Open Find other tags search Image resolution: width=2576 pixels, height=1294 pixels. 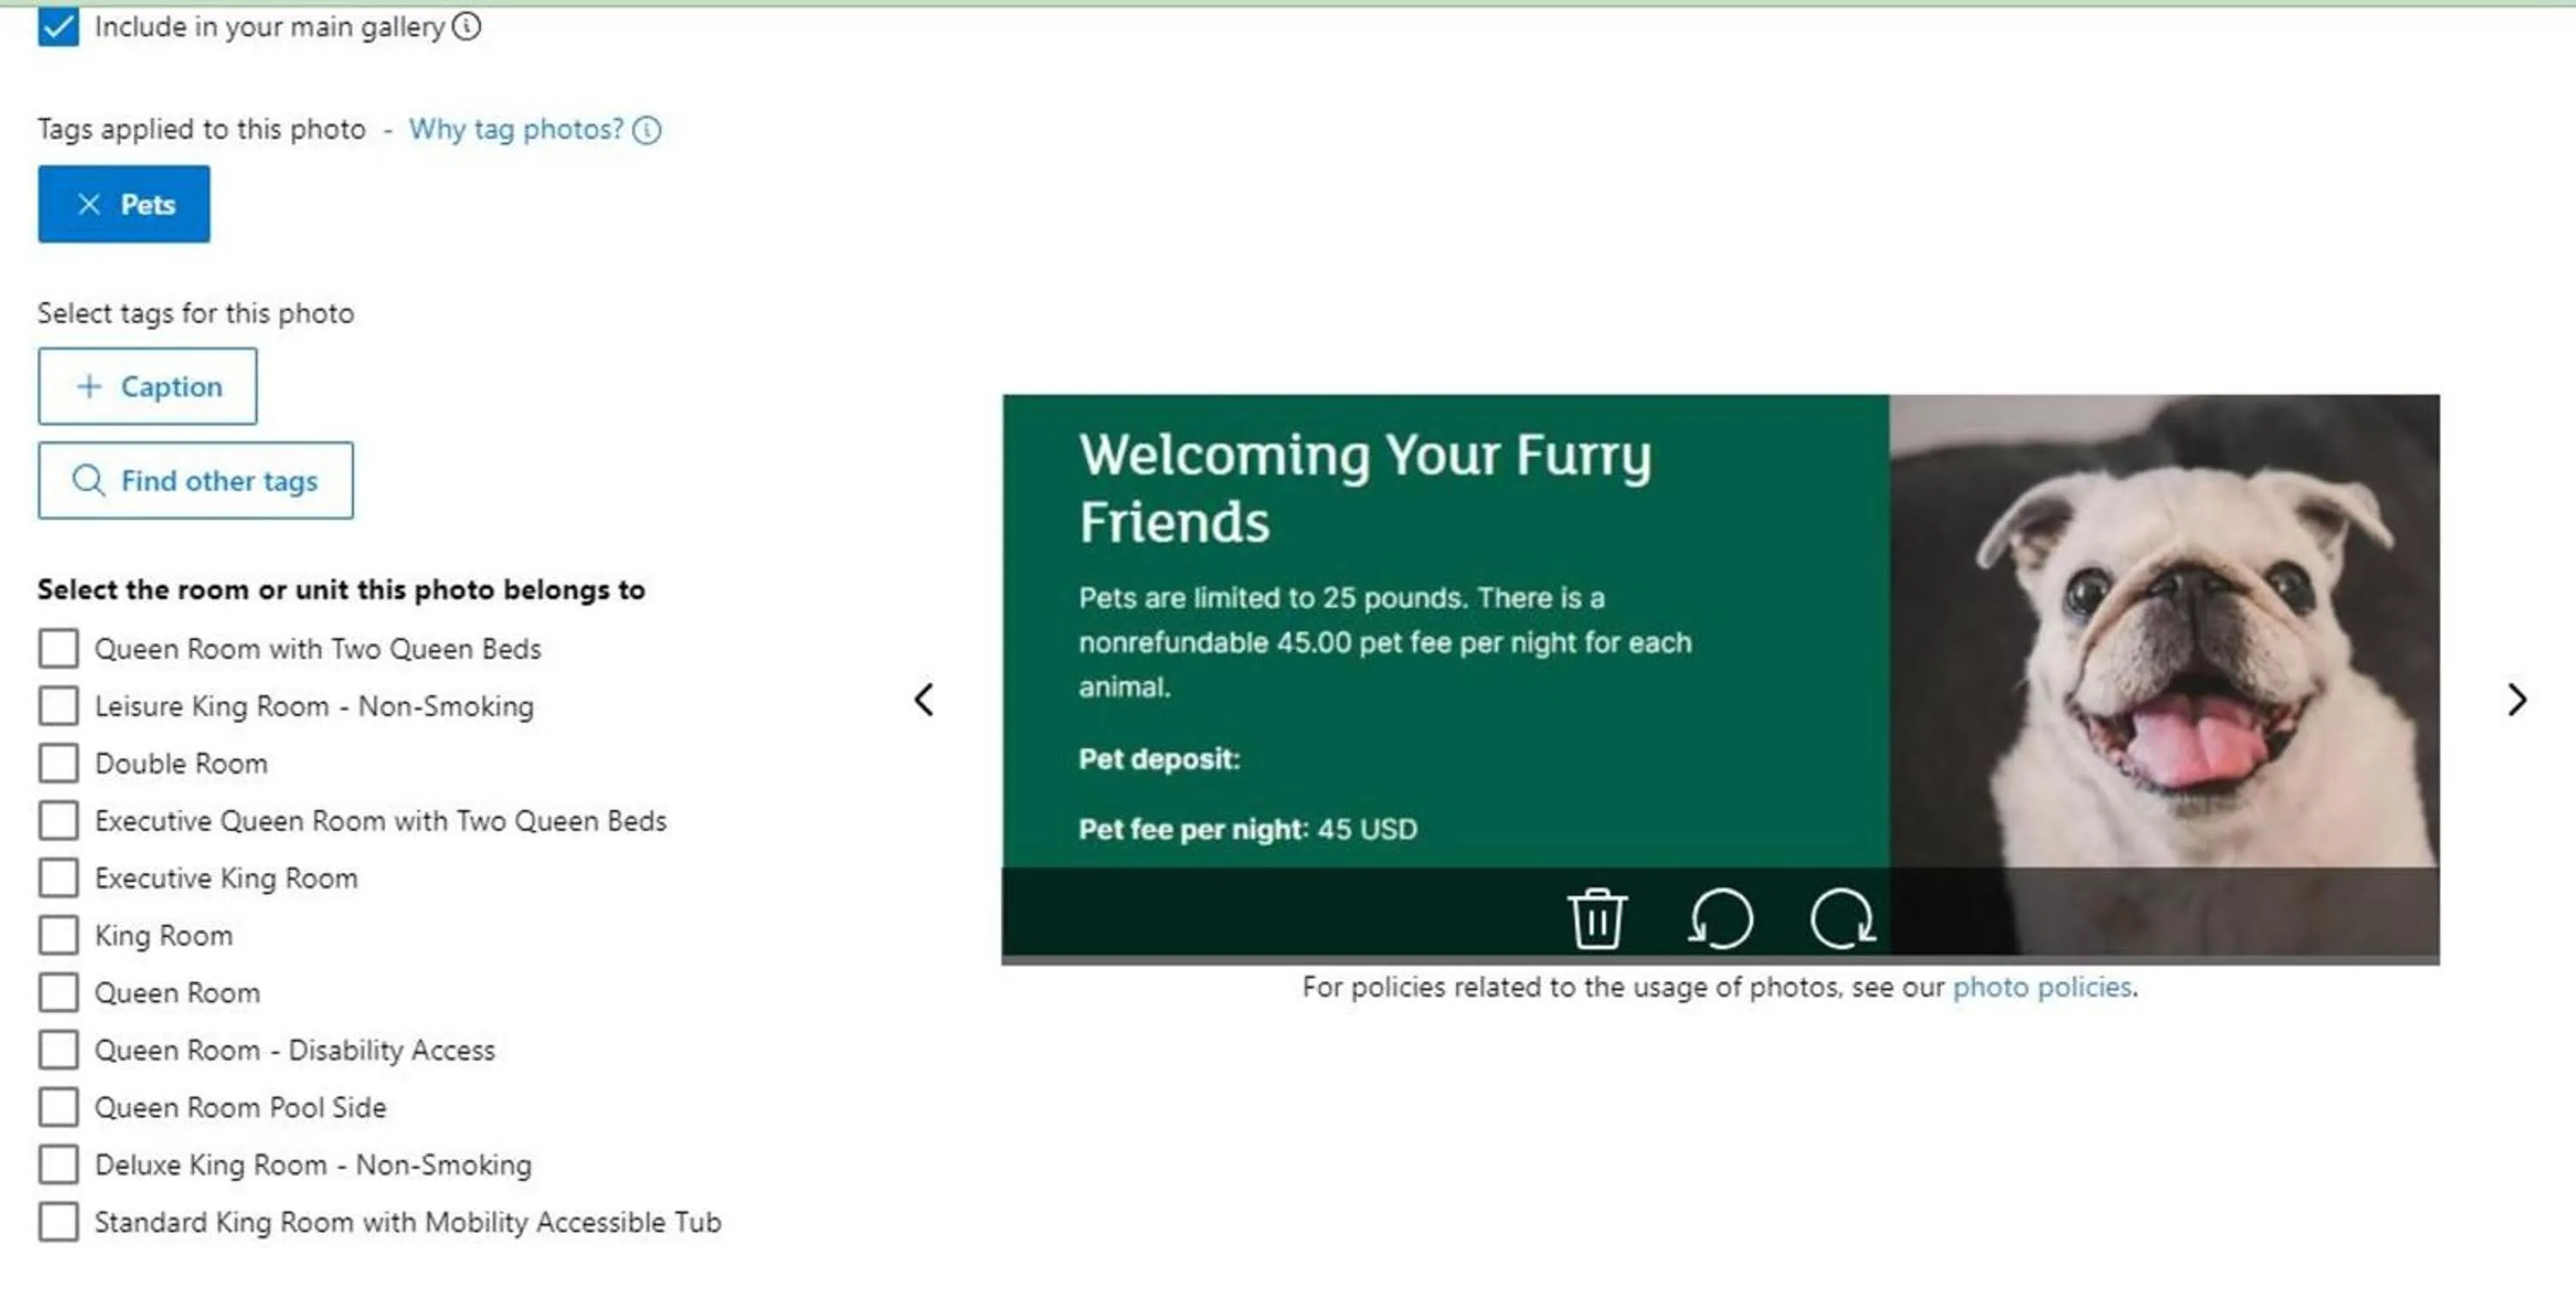[196, 480]
